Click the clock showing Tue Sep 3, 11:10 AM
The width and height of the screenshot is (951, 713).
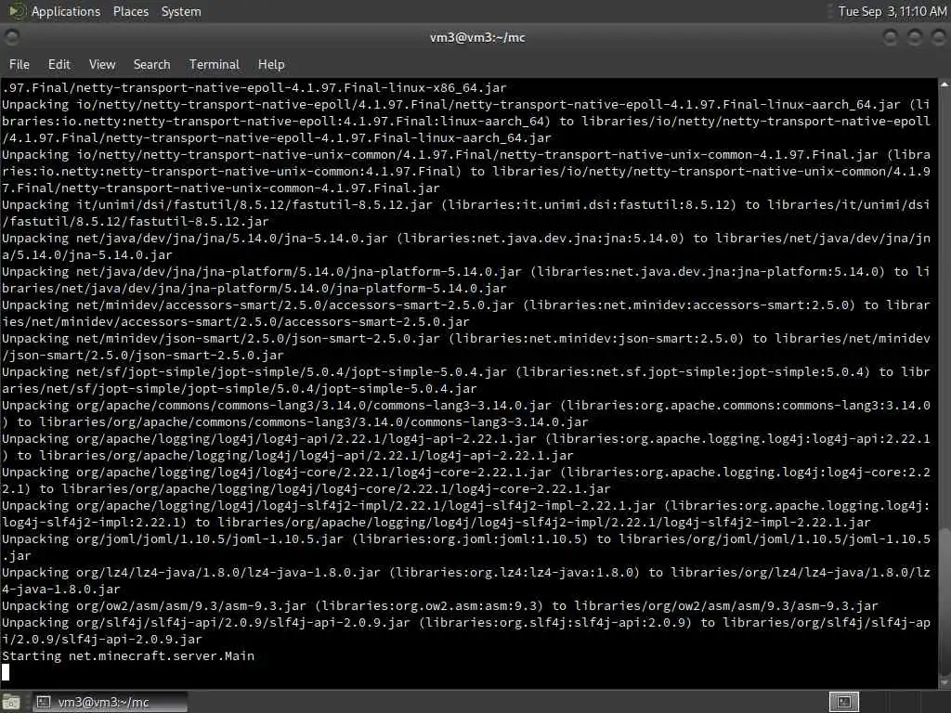click(892, 11)
